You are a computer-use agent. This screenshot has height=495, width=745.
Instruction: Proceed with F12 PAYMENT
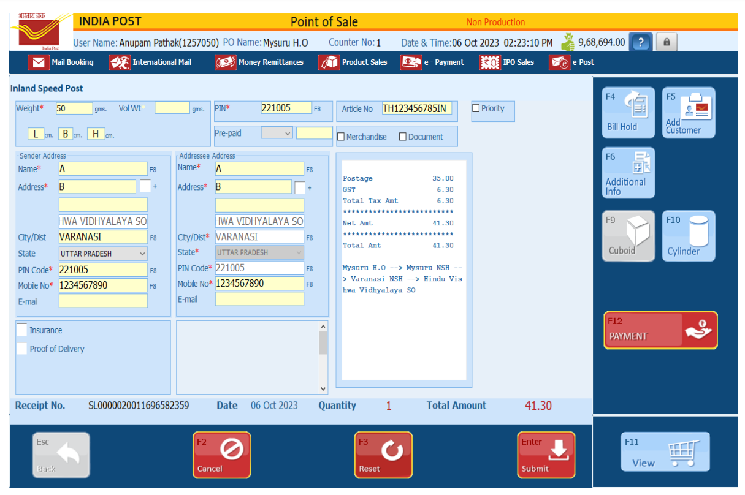[660, 330]
